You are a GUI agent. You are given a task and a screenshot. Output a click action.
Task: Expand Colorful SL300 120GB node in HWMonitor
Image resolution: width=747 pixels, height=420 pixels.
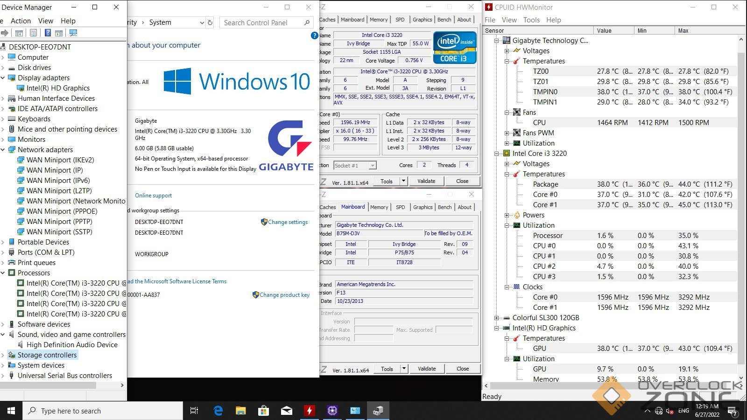[x=497, y=318]
